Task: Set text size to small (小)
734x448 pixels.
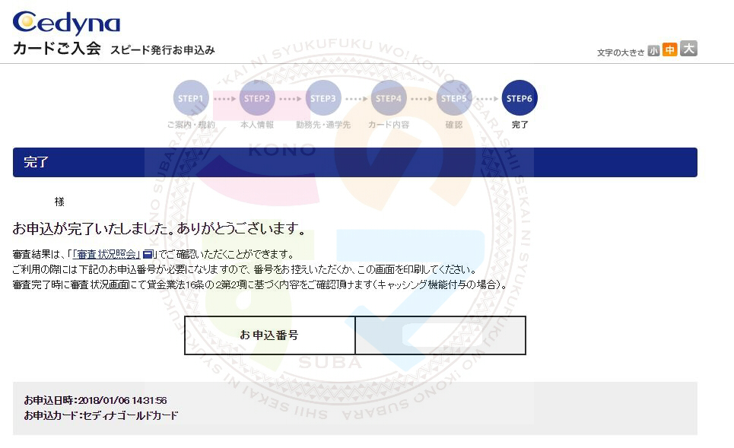Action: coord(653,50)
